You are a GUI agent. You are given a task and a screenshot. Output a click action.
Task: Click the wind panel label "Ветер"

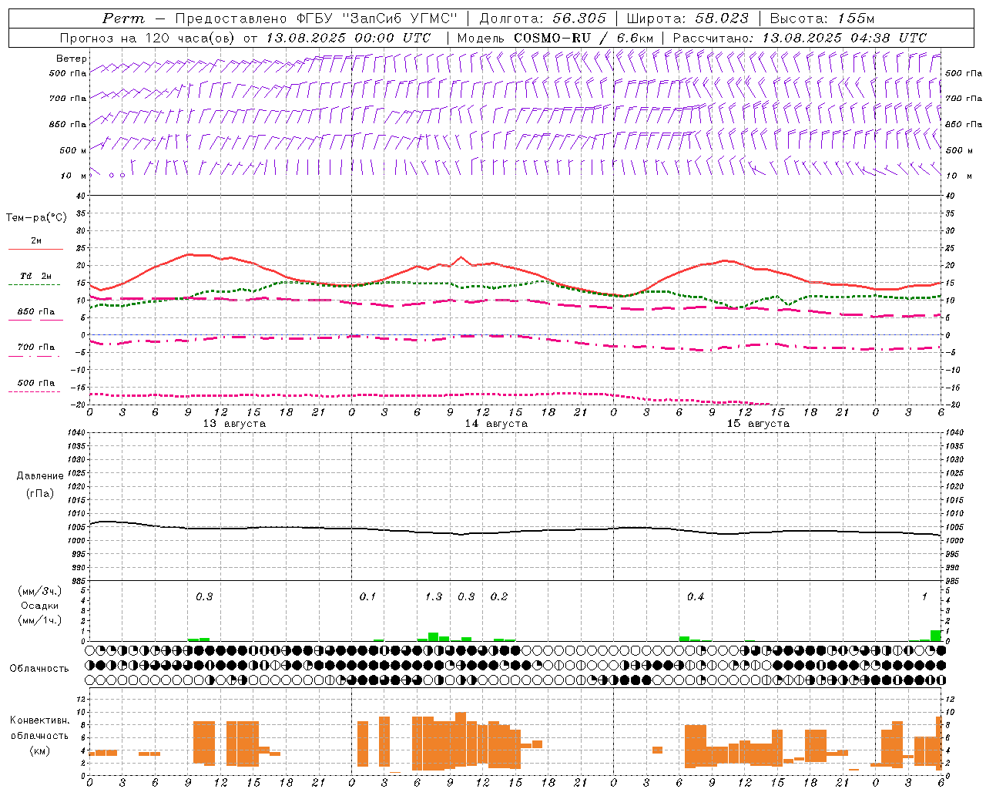(x=72, y=59)
